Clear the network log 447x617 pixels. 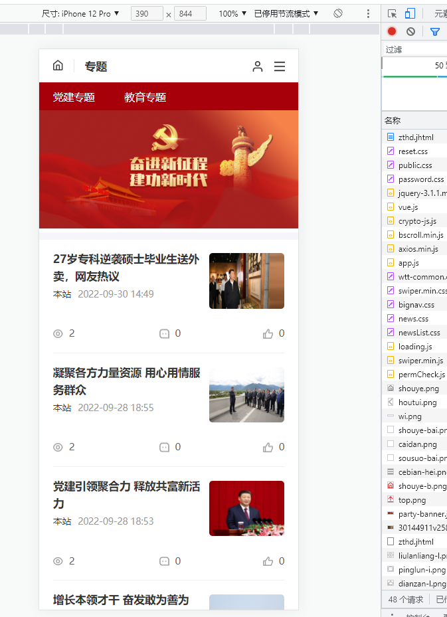[x=410, y=31]
